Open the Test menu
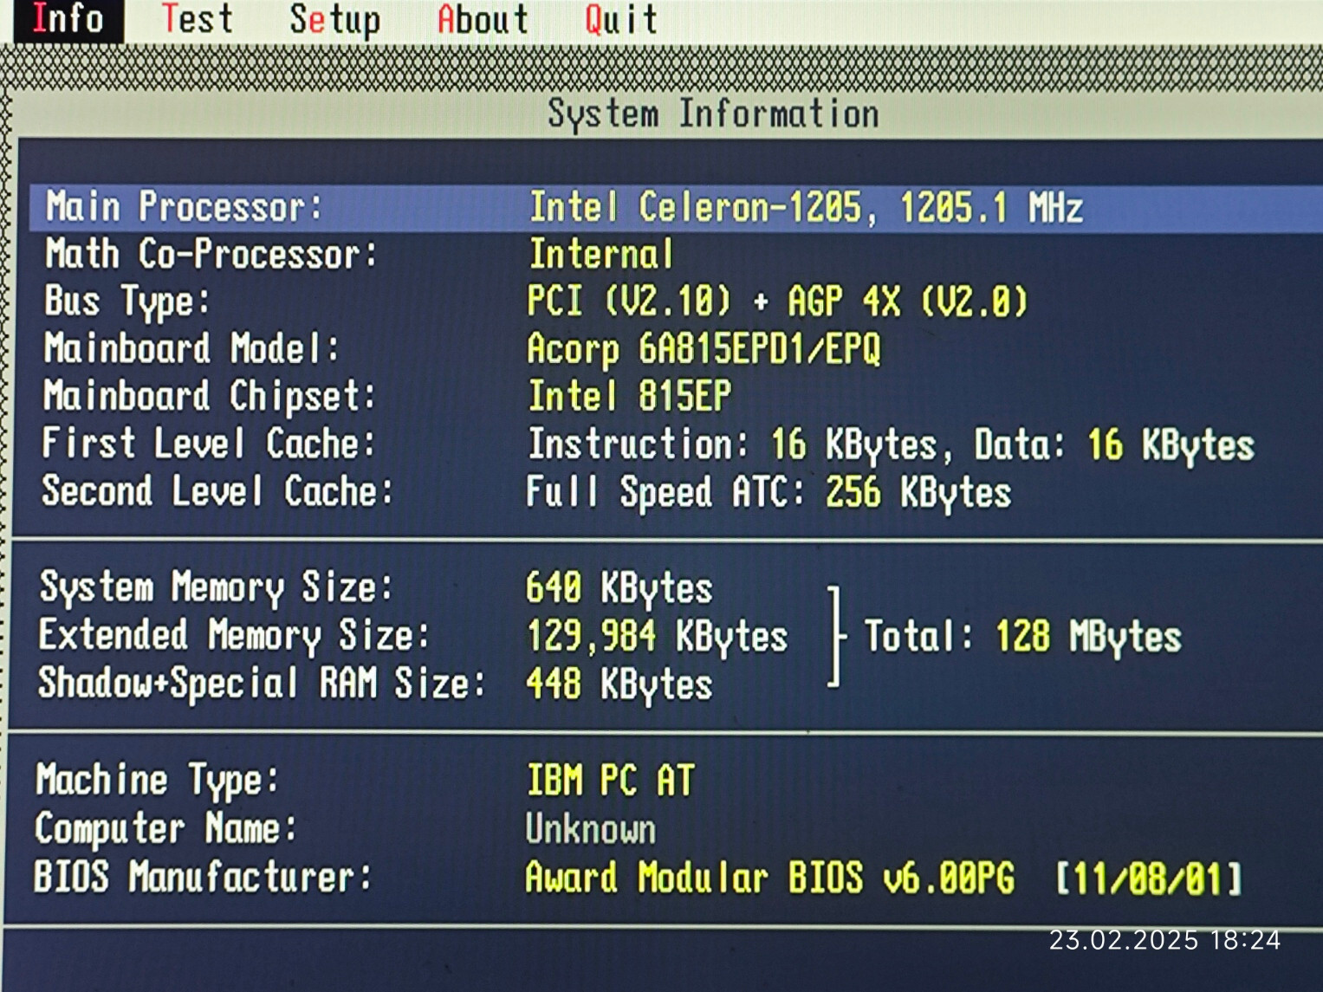1323x992 pixels. (x=198, y=19)
